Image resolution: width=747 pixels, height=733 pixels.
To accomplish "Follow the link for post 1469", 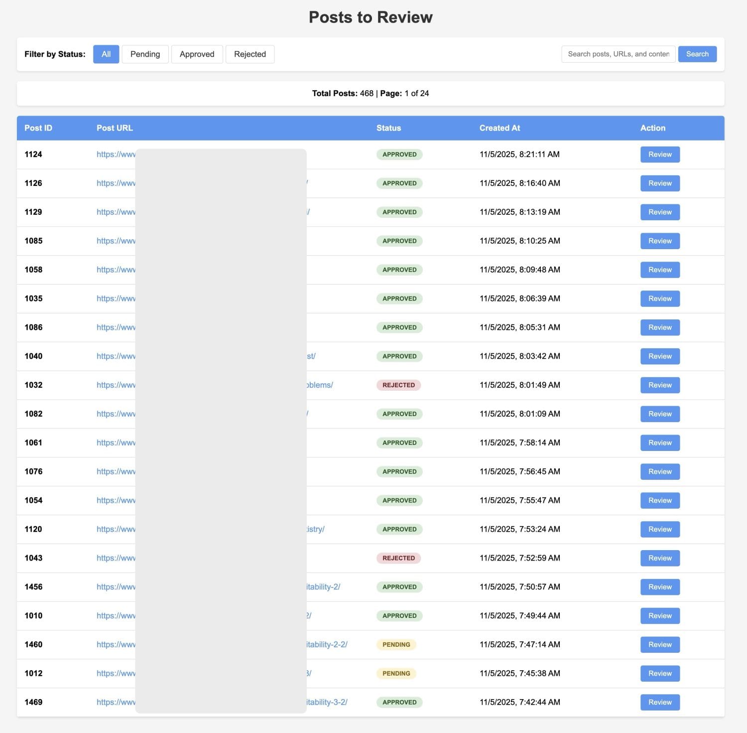I will click(x=116, y=703).
